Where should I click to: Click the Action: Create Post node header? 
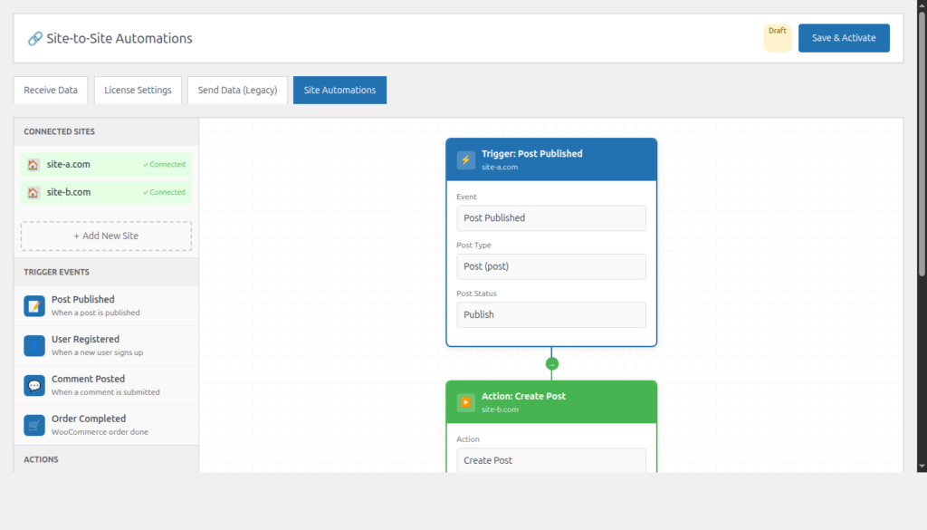[x=551, y=402]
